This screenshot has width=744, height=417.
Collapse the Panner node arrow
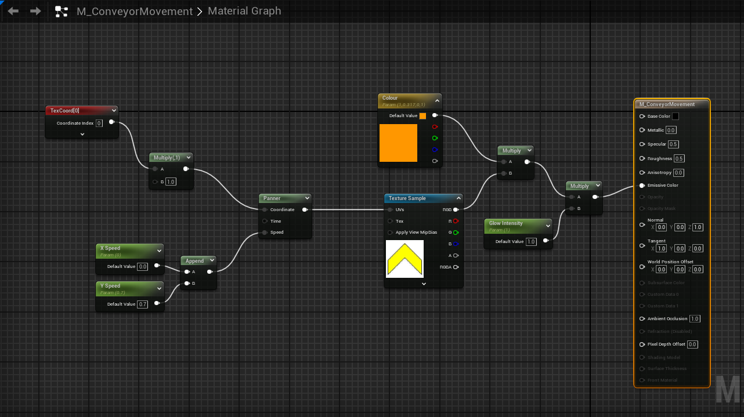coord(306,198)
